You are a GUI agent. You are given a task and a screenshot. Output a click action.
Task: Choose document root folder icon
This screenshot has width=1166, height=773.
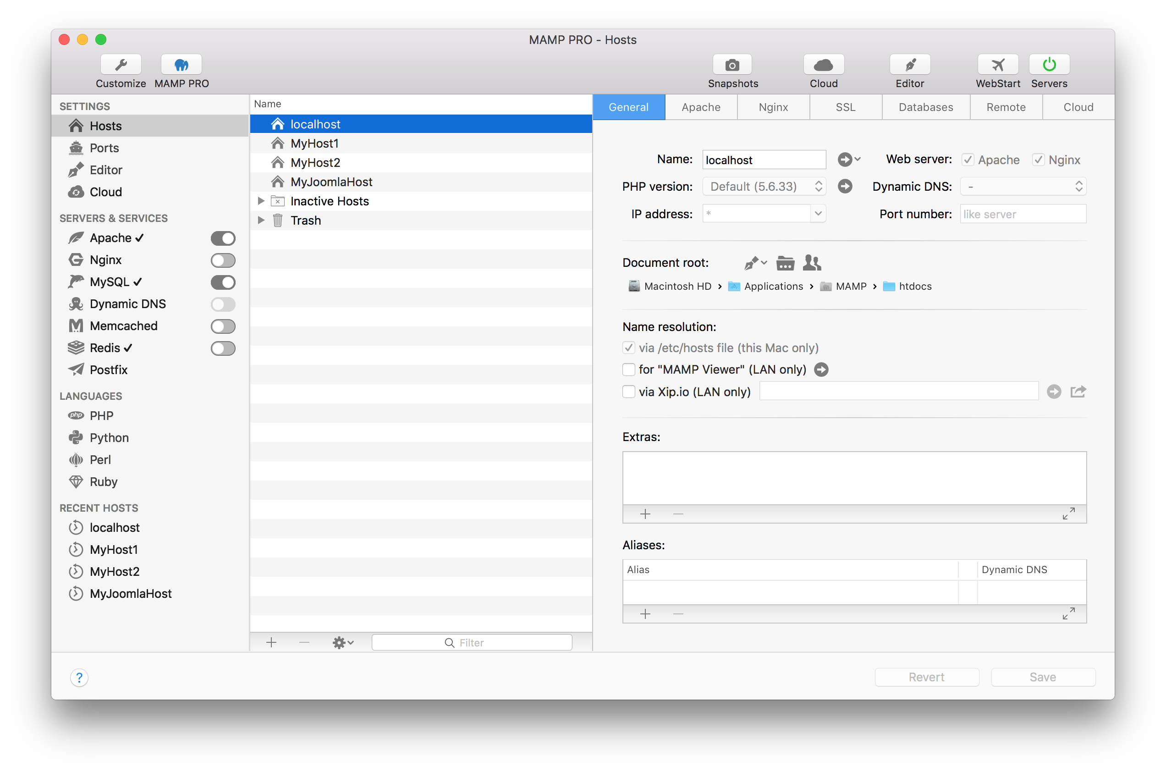pos(785,263)
